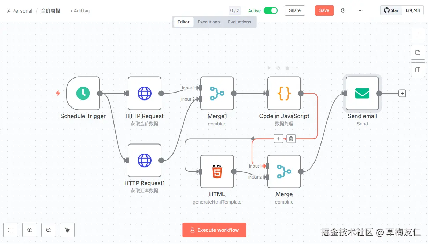
Task: Open the three-dots workflow options menu
Action: tap(361, 10)
